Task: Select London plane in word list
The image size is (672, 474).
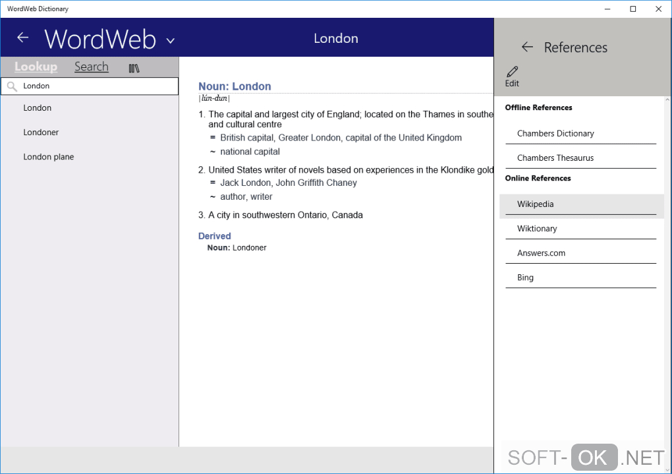Action: [49, 157]
